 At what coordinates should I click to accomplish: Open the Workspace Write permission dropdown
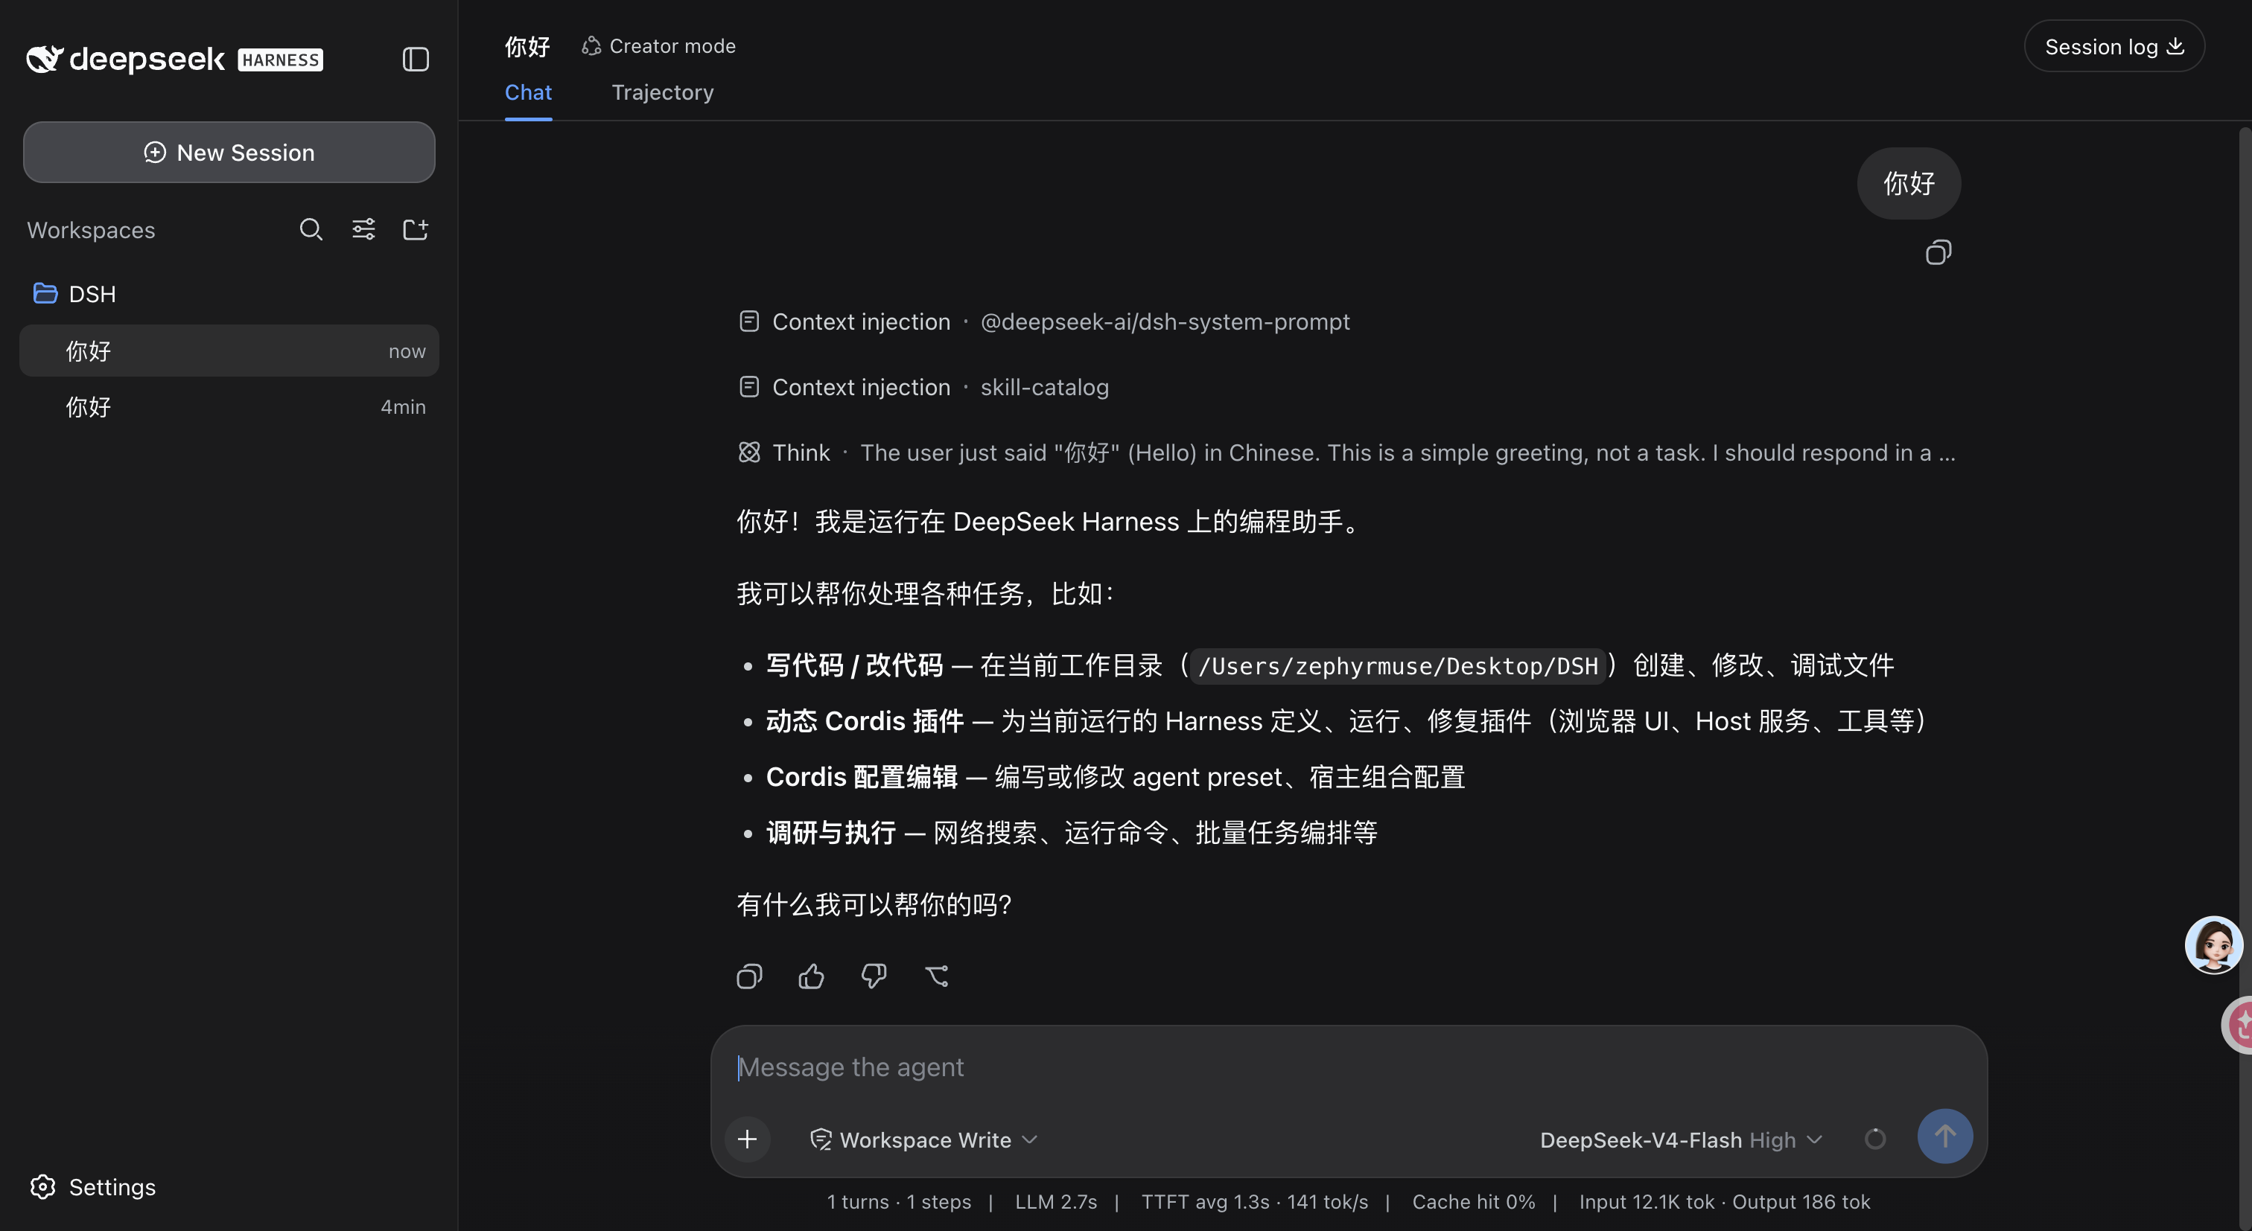click(923, 1139)
